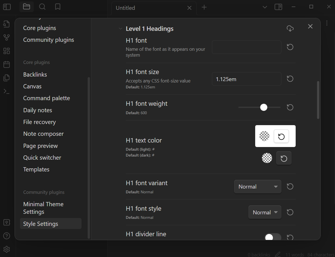Open the tab list chevron

265,7
